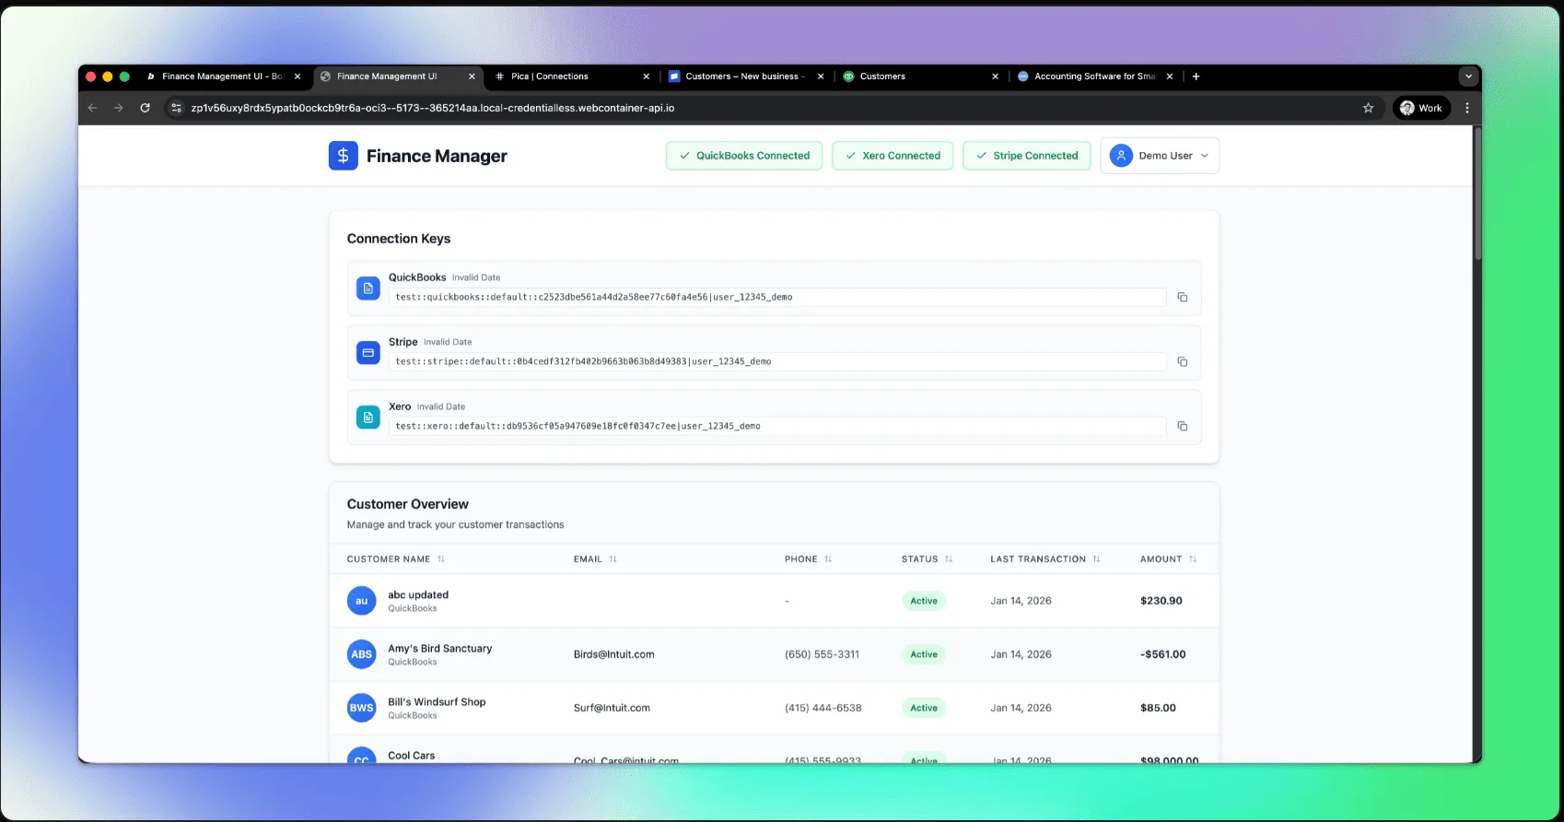Select the QuickBooks key text field
The height and width of the screenshot is (822, 1564).
[x=777, y=298]
